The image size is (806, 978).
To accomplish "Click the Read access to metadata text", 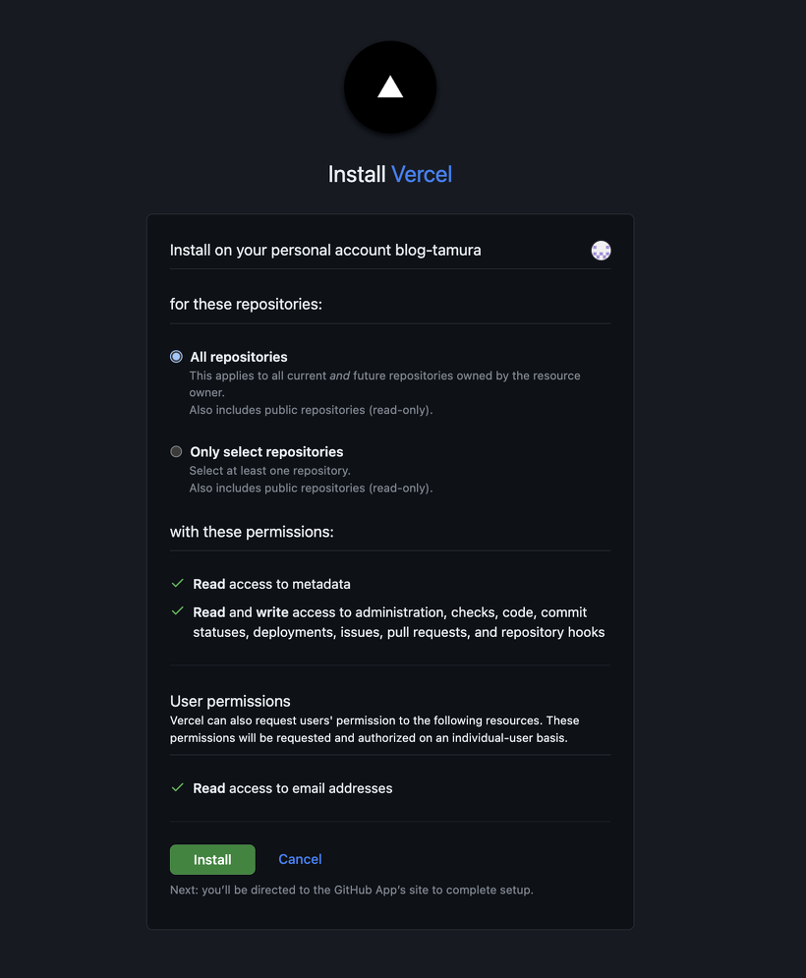I will (272, 584).
